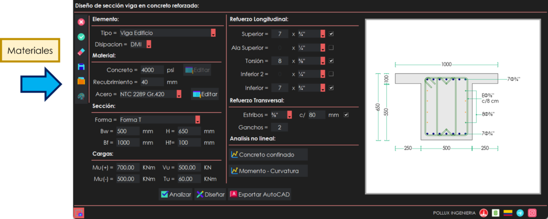Open the Telegram icon in footer
This screenshot has height=219, width=548.
[520, 213]
